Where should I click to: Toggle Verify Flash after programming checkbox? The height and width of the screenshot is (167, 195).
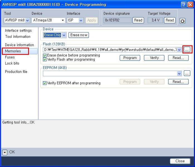click(45, 59)
